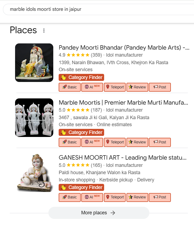Image resolution: width=194 pixels, height=227 pixels.
Task: Click Teleport pin button for Ganesh Moorti Art
Action: pyautogui.click(x=115, y=197)
